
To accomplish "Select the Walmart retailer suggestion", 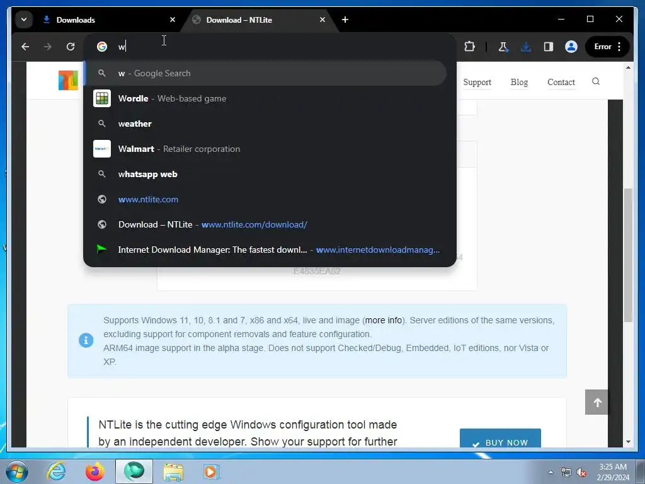I will (x=266, y=149).
